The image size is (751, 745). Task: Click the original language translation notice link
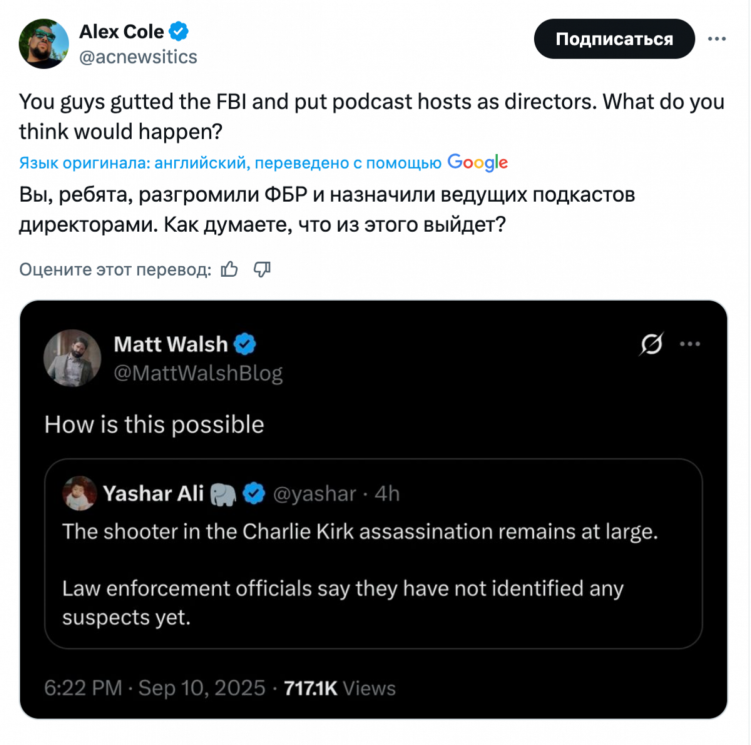click(230, 163)
